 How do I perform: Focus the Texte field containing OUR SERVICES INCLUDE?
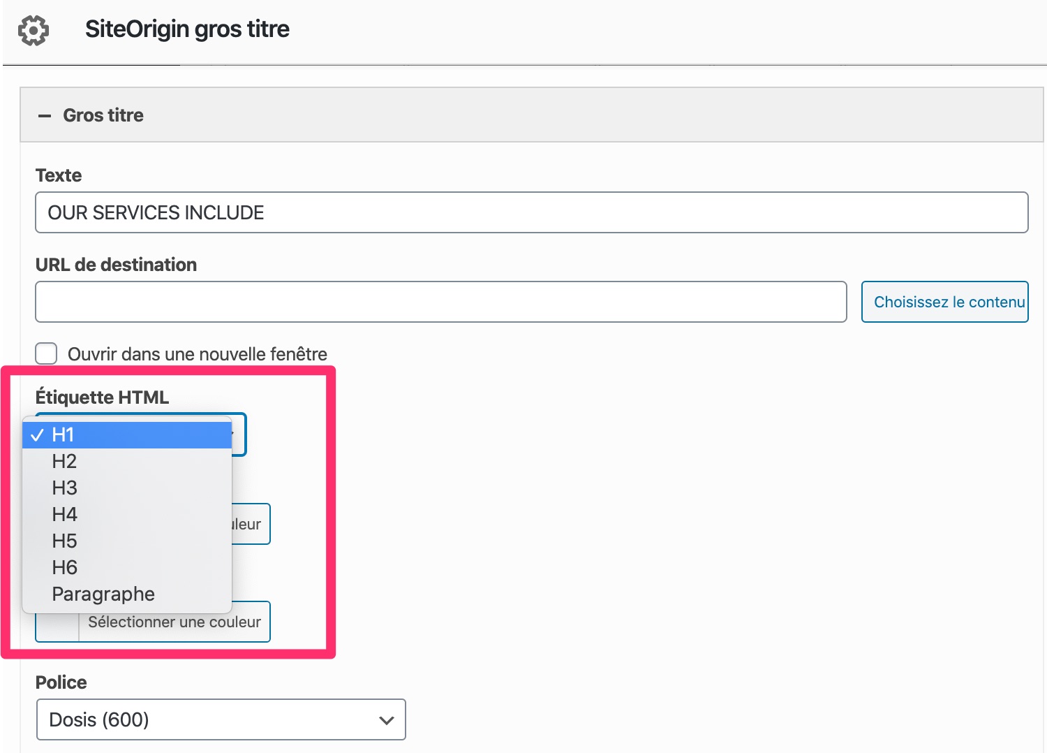pyautogui.click(x=530, y=212)
